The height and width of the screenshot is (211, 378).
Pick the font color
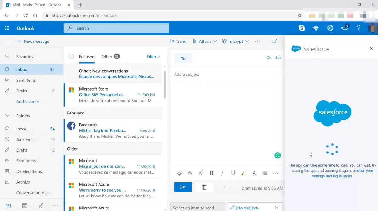(x=254, y=173)
